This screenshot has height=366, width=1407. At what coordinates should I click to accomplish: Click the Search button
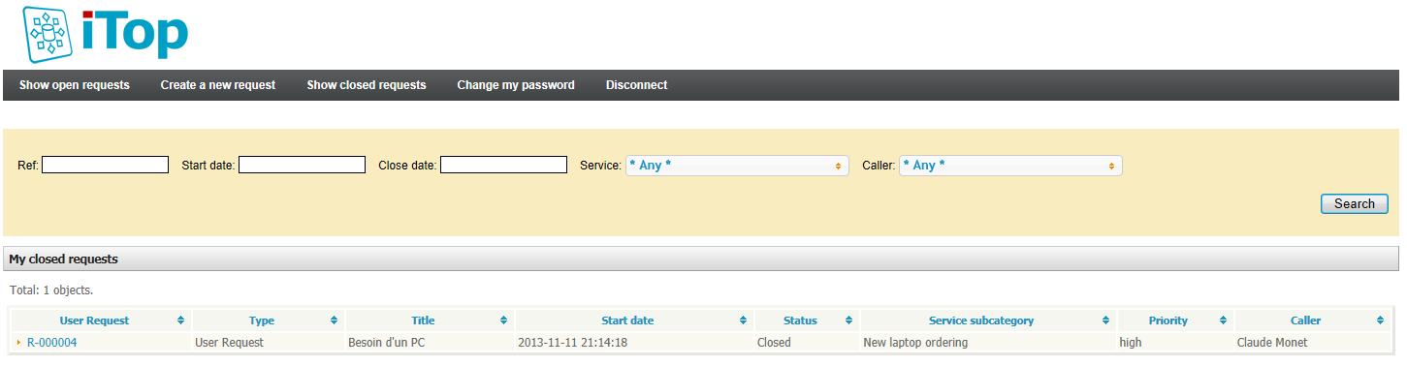pos(1355,203)
